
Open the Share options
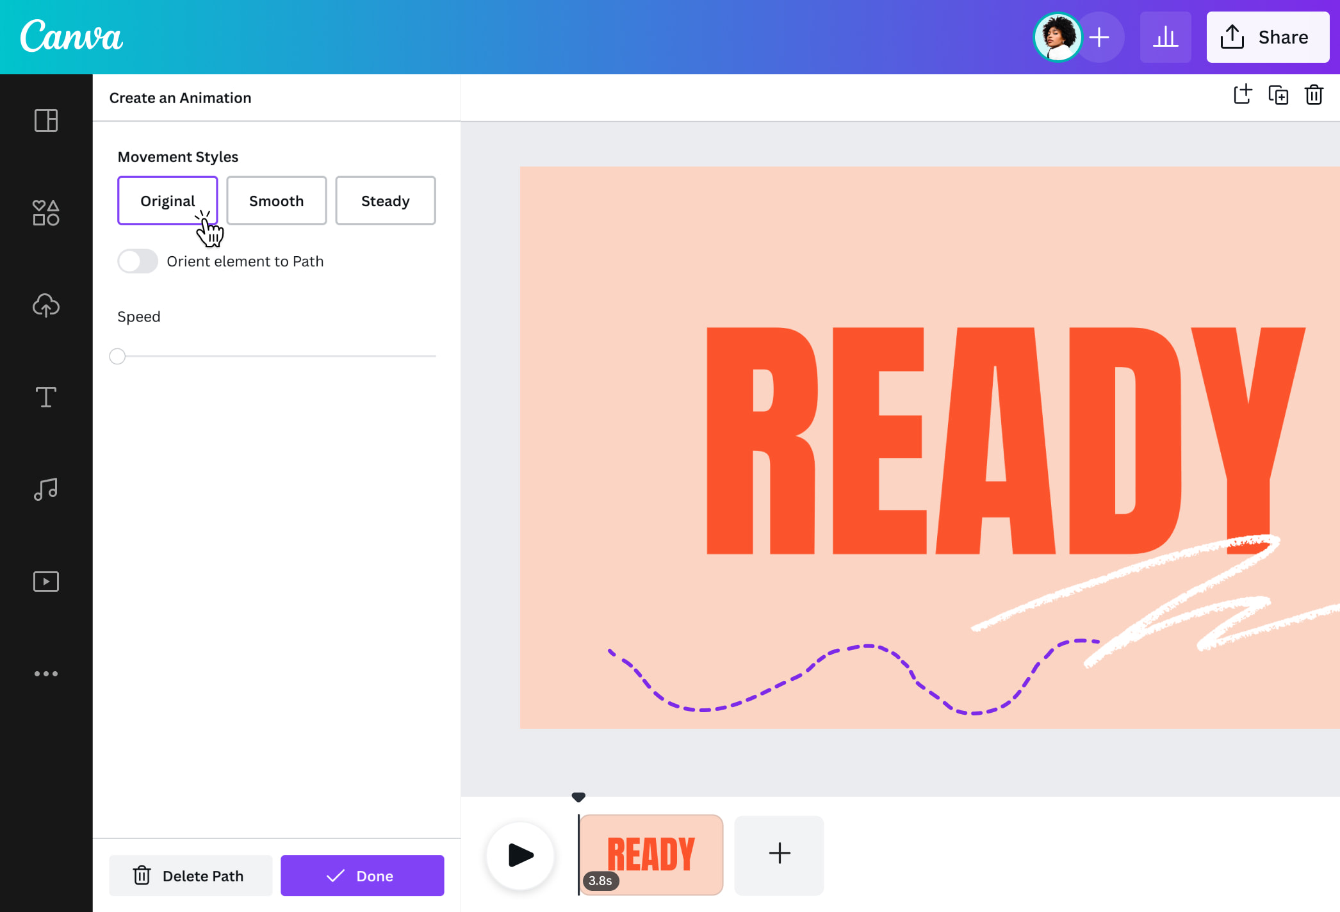[x=1268, y=37]
